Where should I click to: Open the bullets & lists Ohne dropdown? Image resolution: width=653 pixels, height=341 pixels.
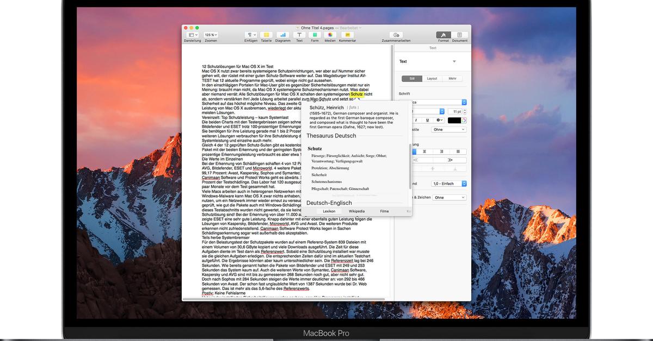click(x=449, y=198)
